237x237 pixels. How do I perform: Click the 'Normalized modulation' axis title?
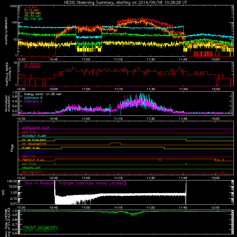coord(7,103)
